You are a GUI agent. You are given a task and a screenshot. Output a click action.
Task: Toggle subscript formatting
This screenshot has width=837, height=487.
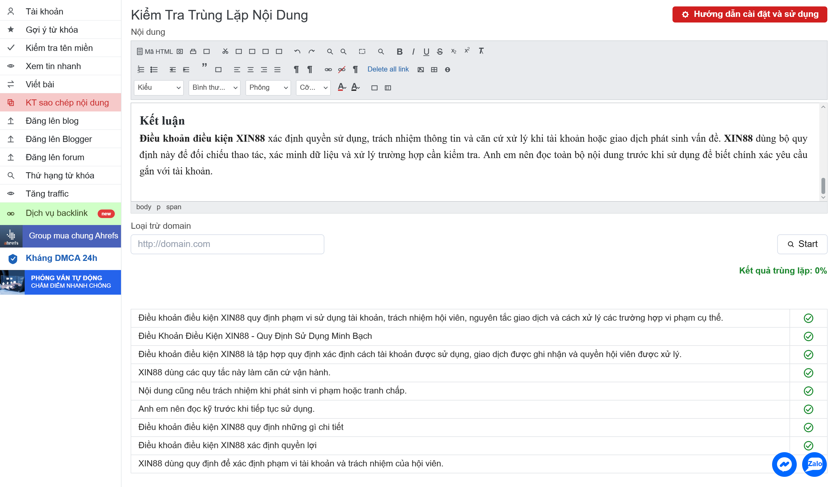(454, 51)
